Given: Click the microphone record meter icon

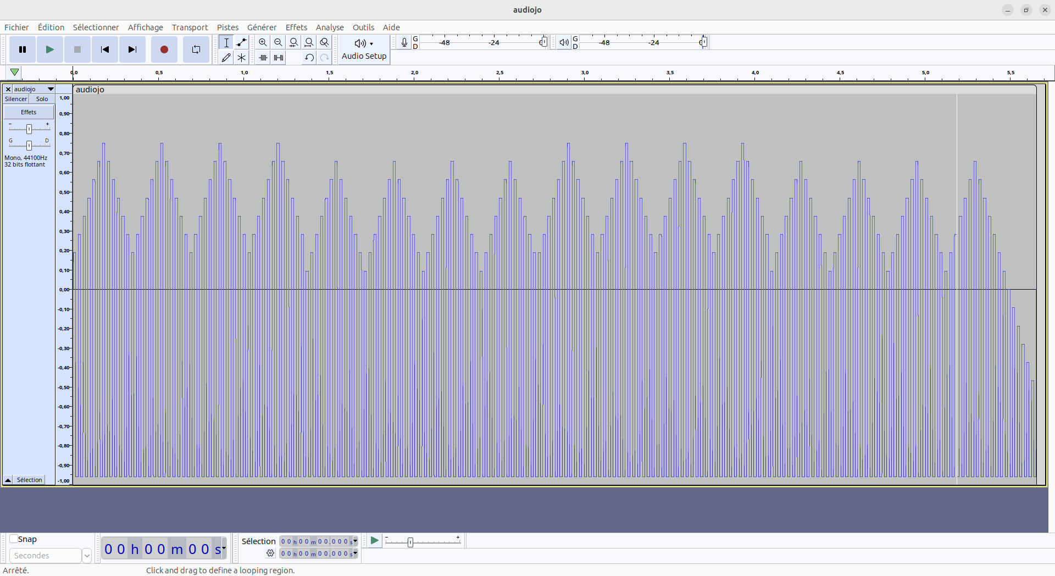Looking at the screenshot, I should pyautogui.click(x=404, y=42).
